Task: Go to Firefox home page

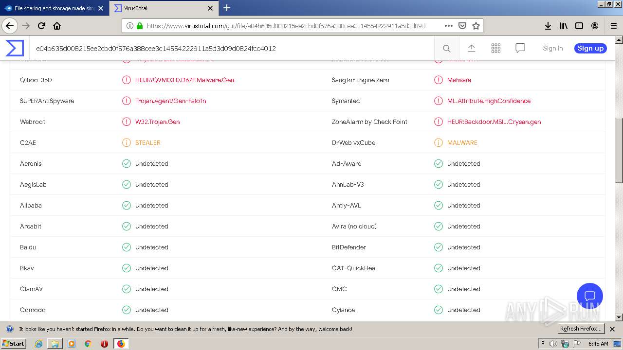Action: (x=57, y=26)
